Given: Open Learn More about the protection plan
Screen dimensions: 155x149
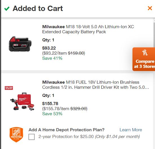Looking at the screenshot, I should point(131,130).
